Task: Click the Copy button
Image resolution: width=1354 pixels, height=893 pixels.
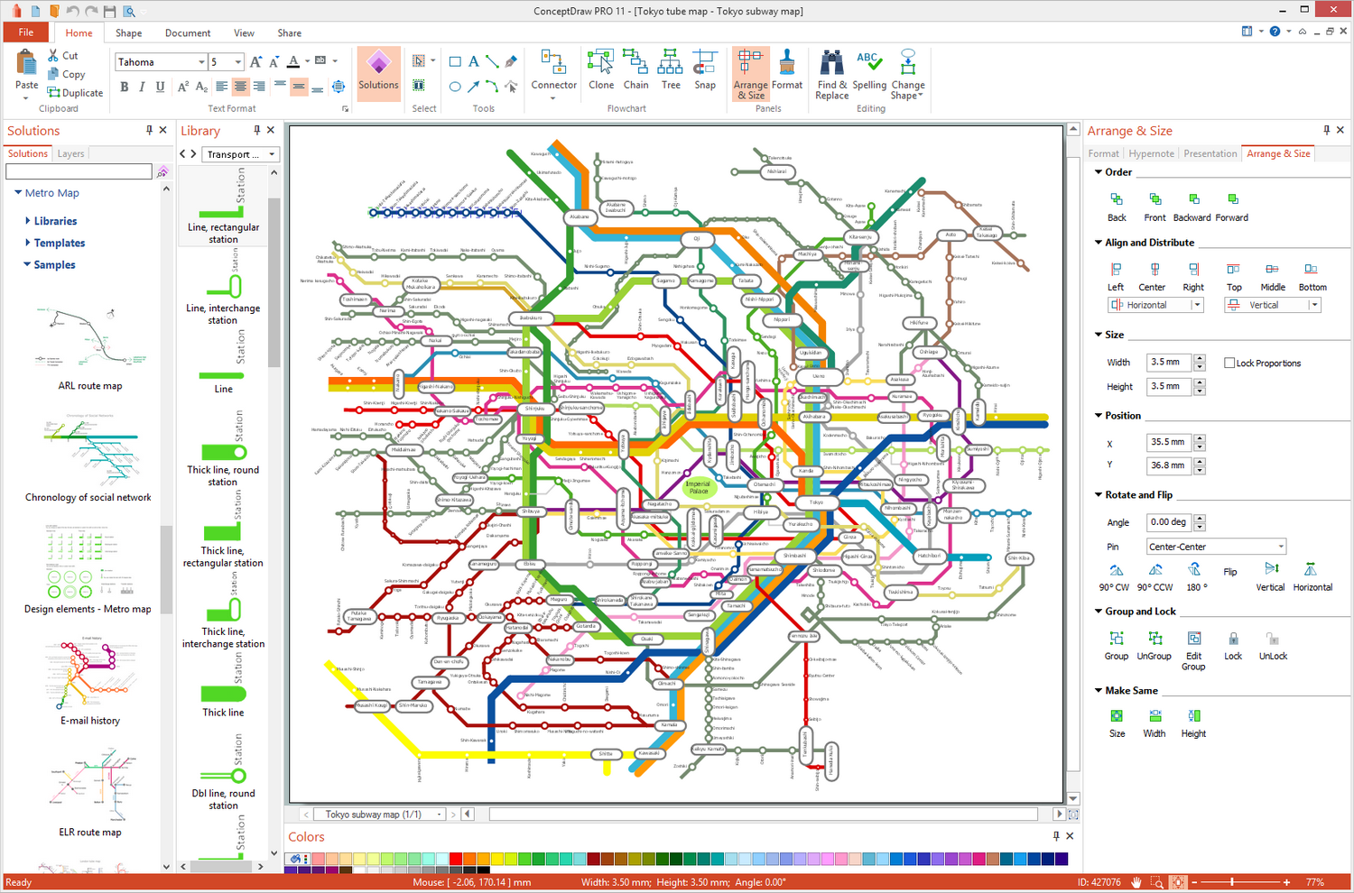Action: (x=66, y=74)
